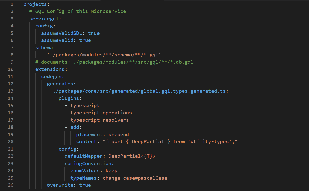This screenshot has height=191, width=309.
Task: Click the 'projects' key on the first line
Action: point(34,4)
